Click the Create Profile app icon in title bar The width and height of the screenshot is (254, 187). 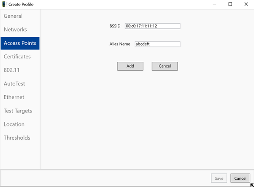(x=4, y=4)
